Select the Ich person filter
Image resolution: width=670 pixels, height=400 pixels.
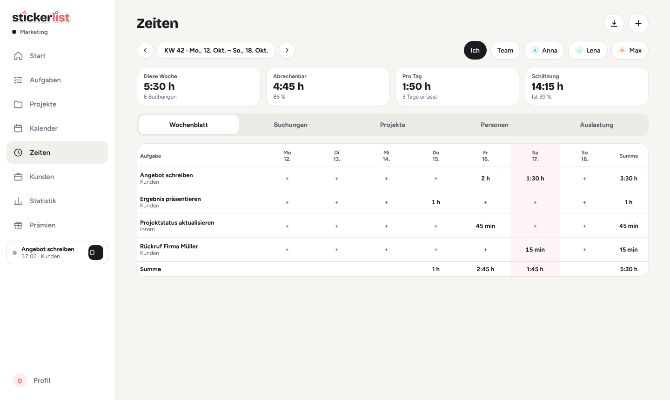pyautogui.click(x=475, y=50)
